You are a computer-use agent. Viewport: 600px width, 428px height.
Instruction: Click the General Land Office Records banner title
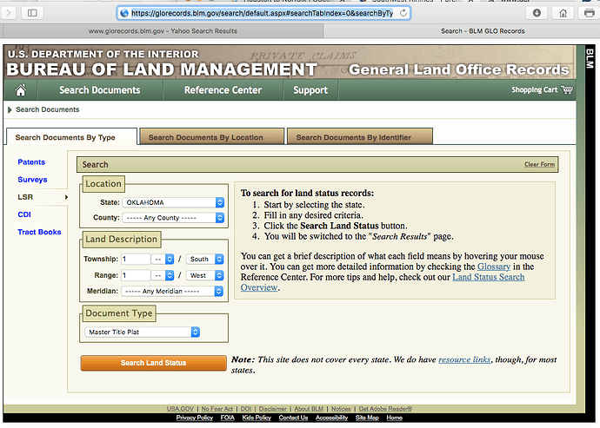click(459, 69)
